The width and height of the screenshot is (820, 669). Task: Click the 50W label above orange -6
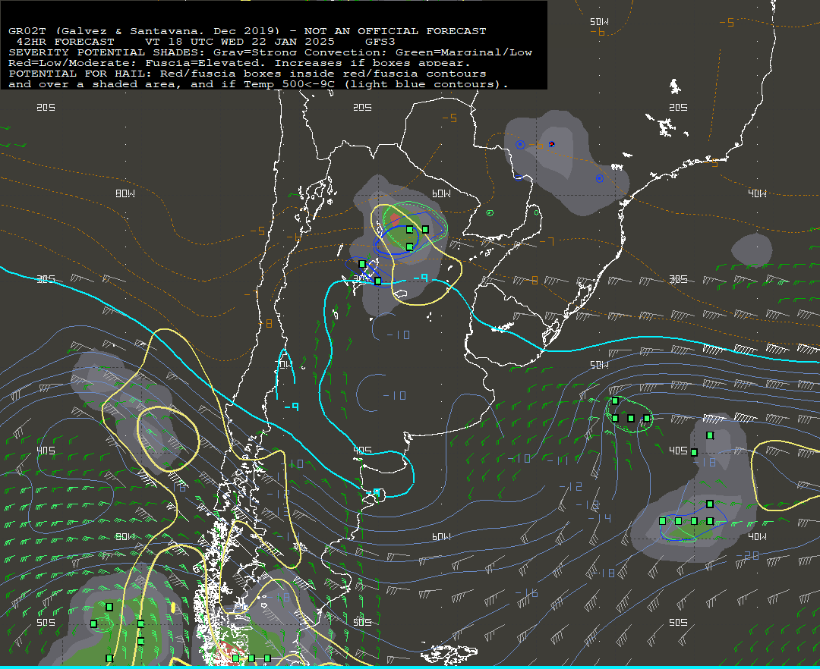pos(599,22)
